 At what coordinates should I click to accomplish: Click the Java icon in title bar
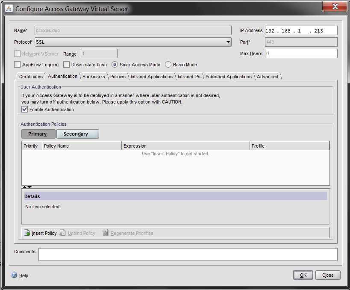8,9
